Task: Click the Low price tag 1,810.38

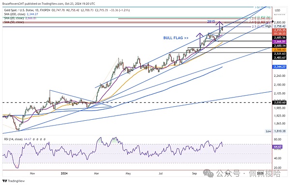Action: click(x=280, y=131)
